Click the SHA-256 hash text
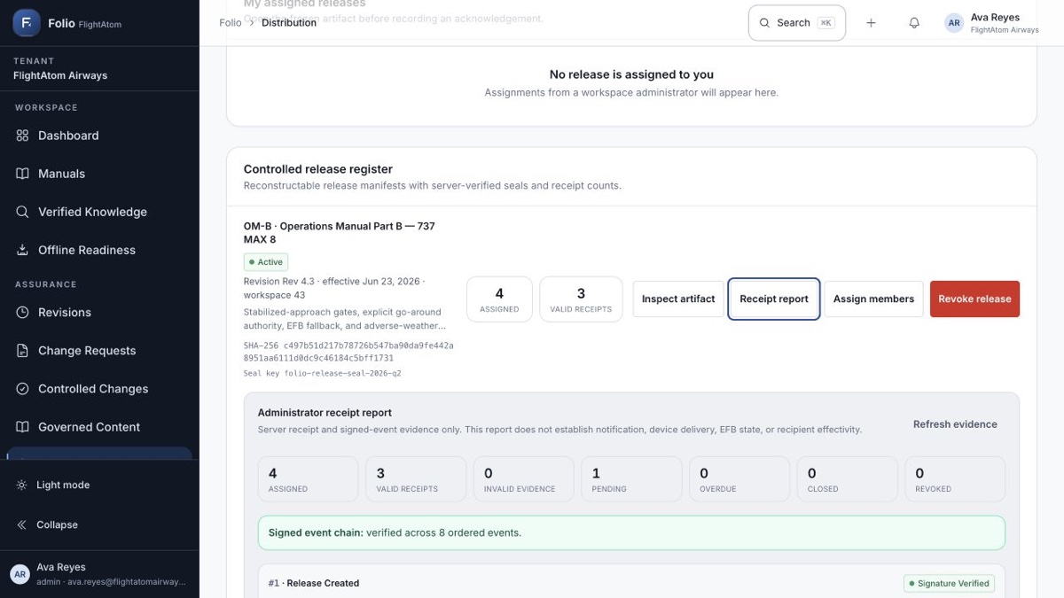Screen dimensions: 1064x598 click(348, 352)
